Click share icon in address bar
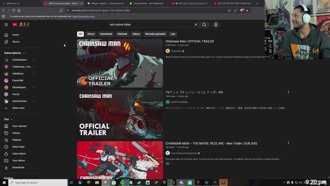330x186 pixels. tap(235, 10)
